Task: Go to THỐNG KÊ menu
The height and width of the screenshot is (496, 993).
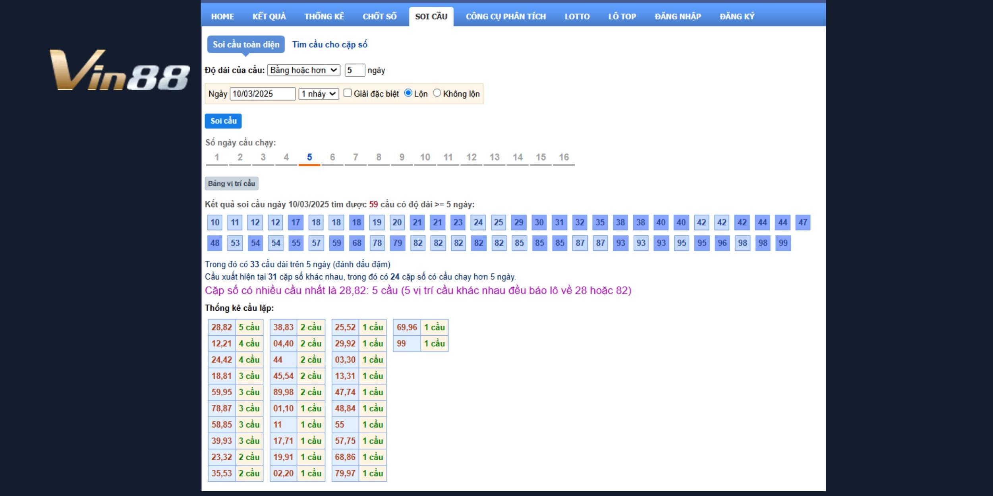Action: click(324, 16)
